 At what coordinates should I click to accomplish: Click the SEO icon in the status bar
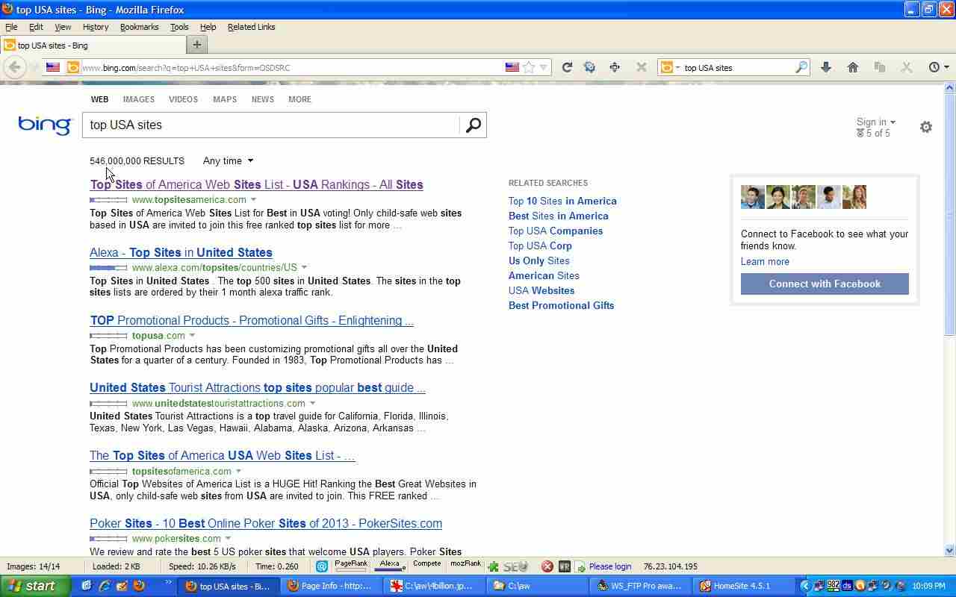[x=515, y=566]
